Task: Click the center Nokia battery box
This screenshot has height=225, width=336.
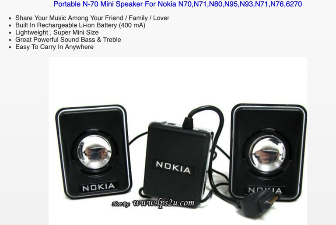Action: point(177,160)
